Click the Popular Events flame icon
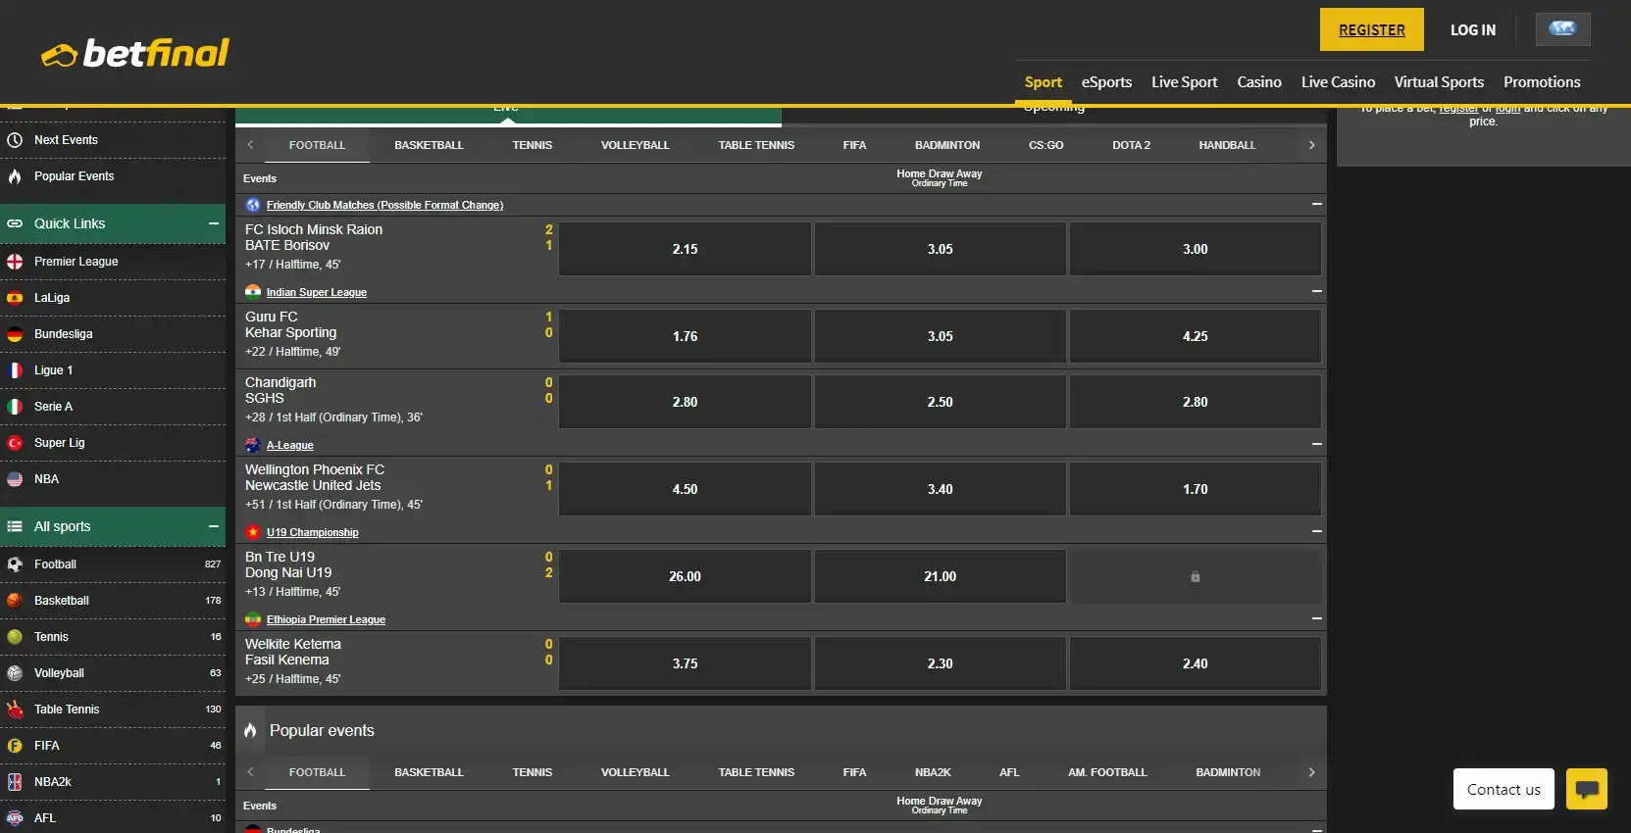 click(15, 176)
